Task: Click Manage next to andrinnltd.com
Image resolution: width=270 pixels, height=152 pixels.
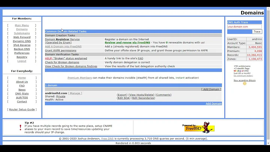Action: click(x=75, y=93)
